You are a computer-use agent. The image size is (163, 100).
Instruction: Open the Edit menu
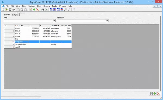click(12, 6)
